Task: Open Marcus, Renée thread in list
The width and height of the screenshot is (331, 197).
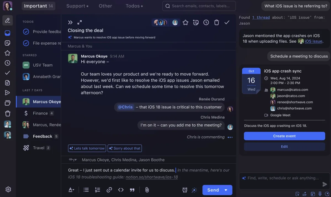Action: (x=38, y=125)
